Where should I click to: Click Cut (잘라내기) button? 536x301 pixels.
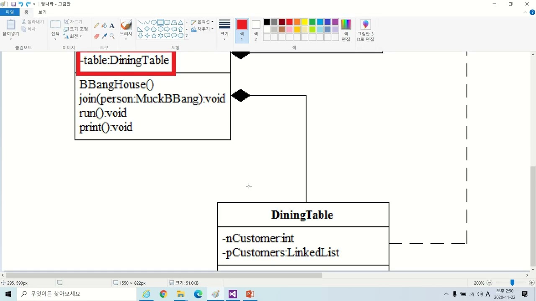point(33,22)
